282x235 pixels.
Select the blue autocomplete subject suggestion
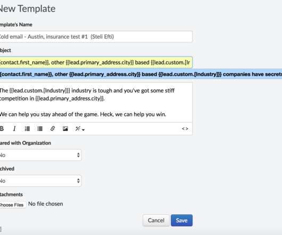tap(141, 74)
